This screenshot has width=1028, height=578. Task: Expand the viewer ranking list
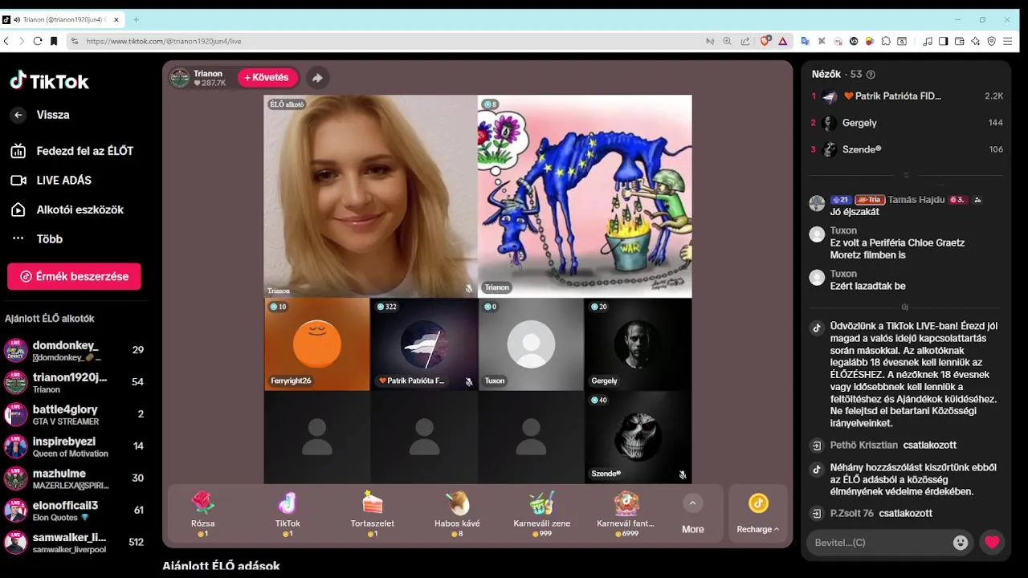906,175
